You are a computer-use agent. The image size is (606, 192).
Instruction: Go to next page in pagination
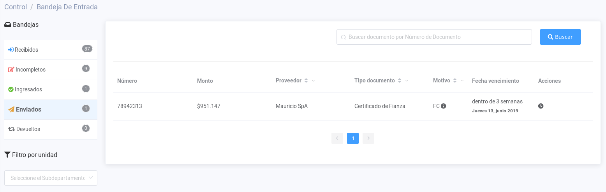pos(368,138)
